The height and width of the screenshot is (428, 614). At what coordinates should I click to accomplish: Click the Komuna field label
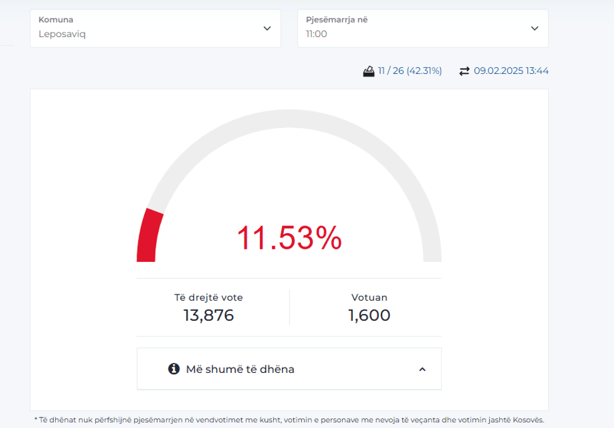coord(56,19)
